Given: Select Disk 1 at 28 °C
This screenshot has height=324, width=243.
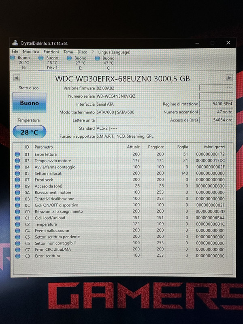Looking at the screenshot, I should click(52, 63).
